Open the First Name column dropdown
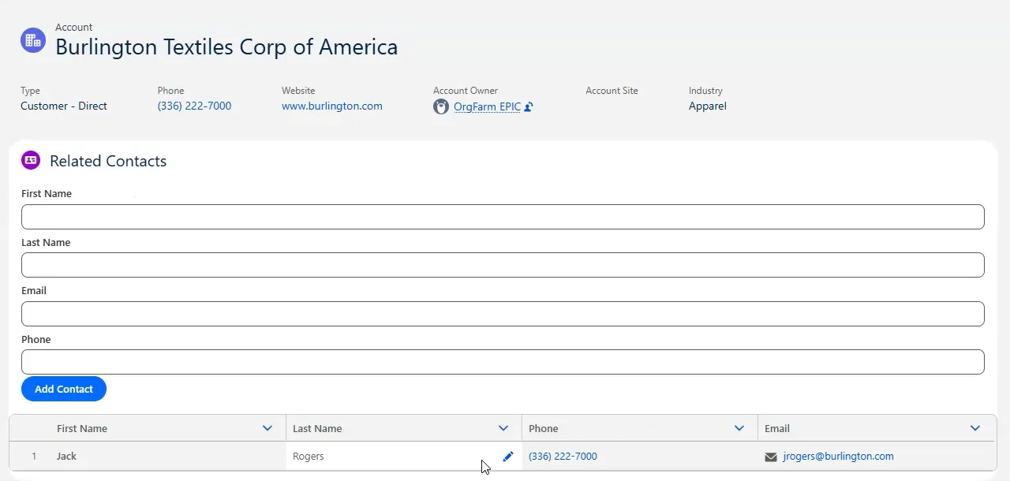Screen dimensions: 1010x481 [x=267, y=428]
